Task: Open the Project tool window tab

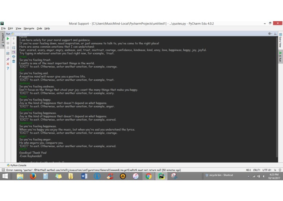Action: click(x=2, y=39)
